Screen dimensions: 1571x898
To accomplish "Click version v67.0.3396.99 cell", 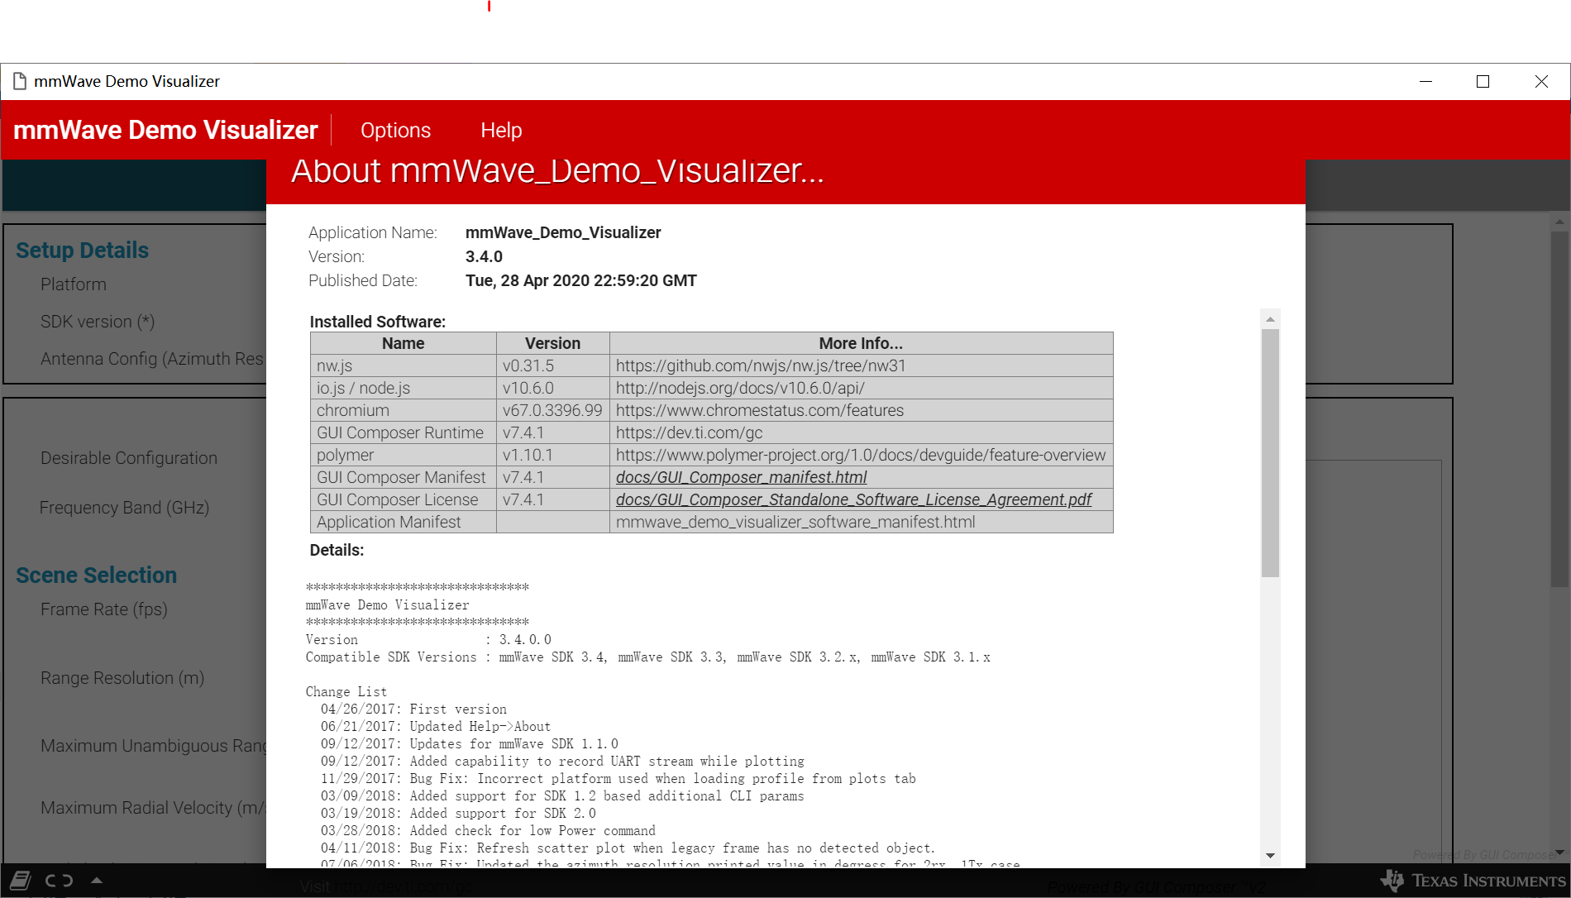I will click(x=552, y=410).
